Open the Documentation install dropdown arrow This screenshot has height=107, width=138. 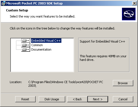[28, 49]
